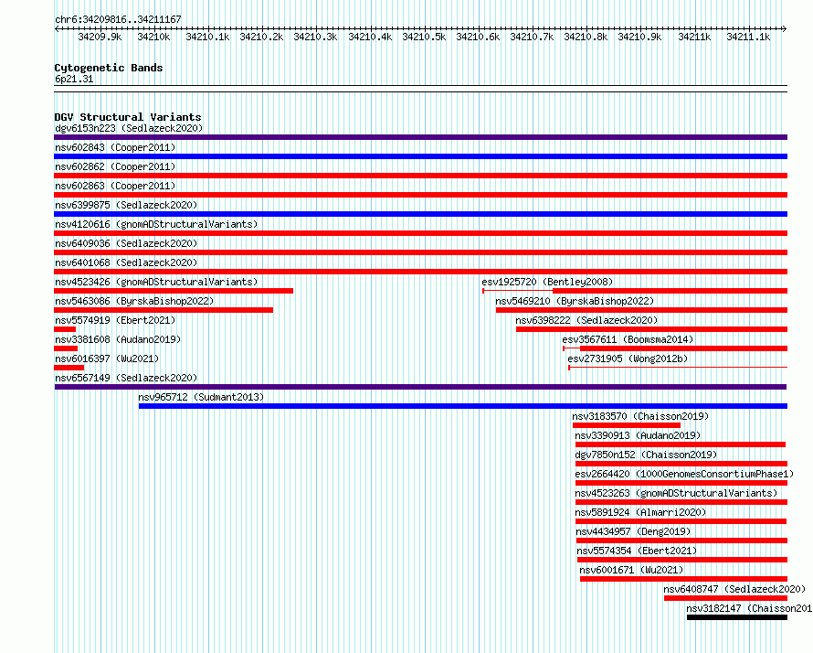Open nsv602863 (Cooper2011) variant details

[115, 186]
